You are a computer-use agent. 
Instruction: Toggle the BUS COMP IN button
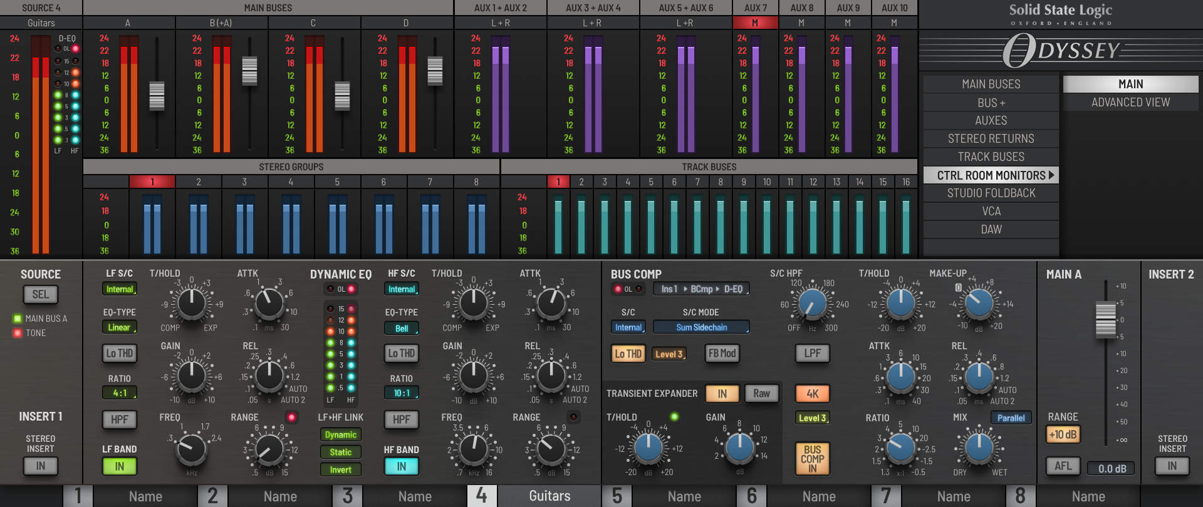813,459
